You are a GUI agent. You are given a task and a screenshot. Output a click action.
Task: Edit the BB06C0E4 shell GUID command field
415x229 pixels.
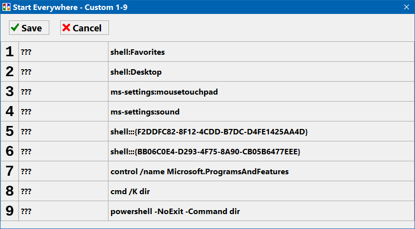tap(261, 151)
